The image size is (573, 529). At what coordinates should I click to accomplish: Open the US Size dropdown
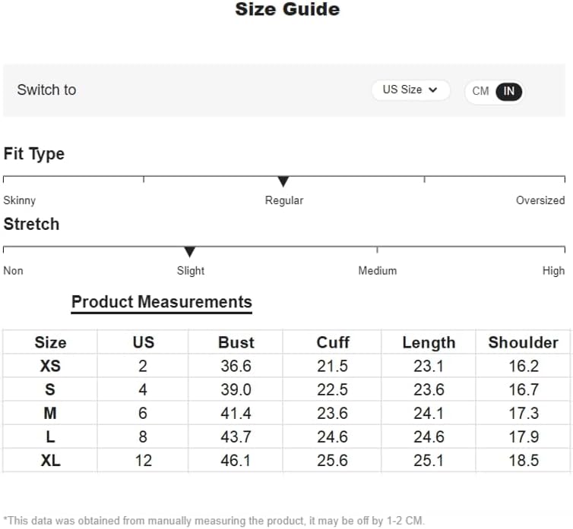[x=410, y=90]
